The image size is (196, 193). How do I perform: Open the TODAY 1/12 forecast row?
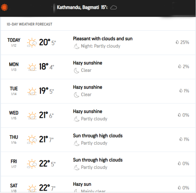point(98,43)
